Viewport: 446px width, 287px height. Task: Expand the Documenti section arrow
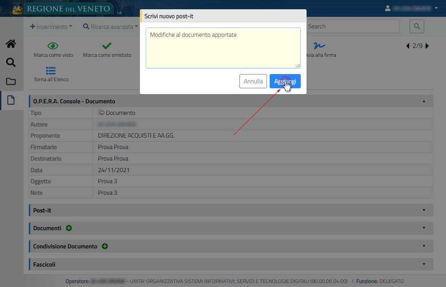(x=424, y=228)
